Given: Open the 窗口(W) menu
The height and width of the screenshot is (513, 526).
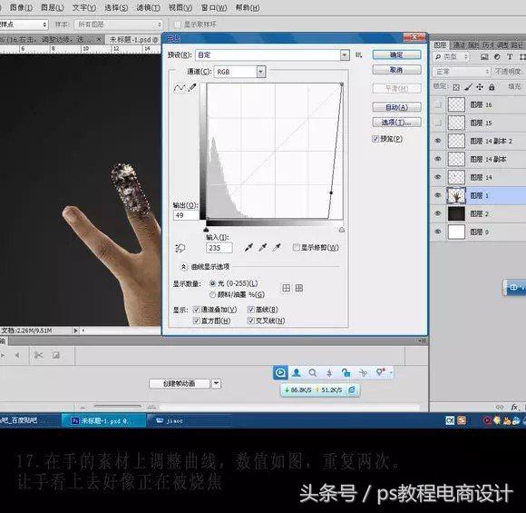Looking at the screenshot, I should 214,7.
